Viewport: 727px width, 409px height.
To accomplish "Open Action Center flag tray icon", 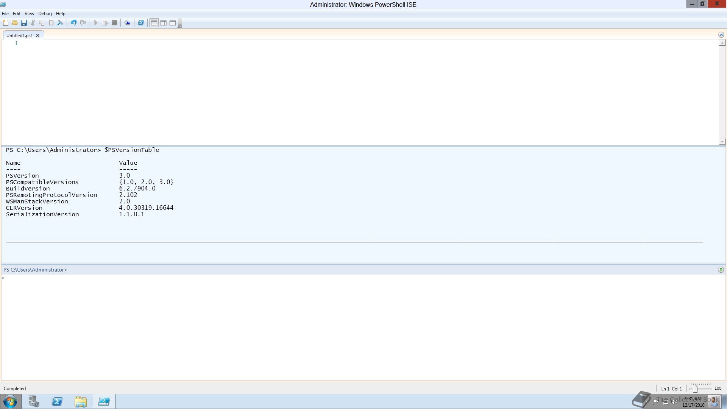I will [x=656, y=402].
